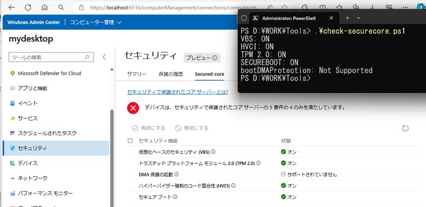Click the address bar lock icon
This screenshot has width=426, height=207.
click(x=81, y=8)
